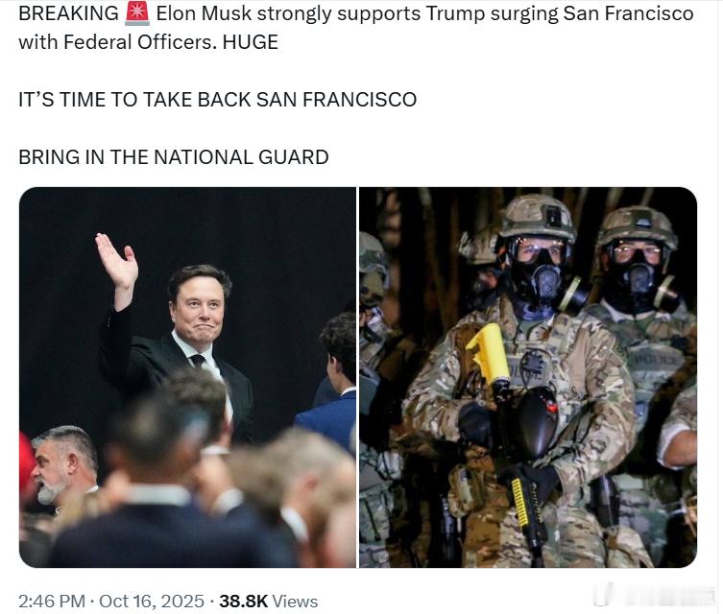Click the black gas mask of the front officer
Screen dimensions: 723x614
pyautogui.click(x=539, y=275)
